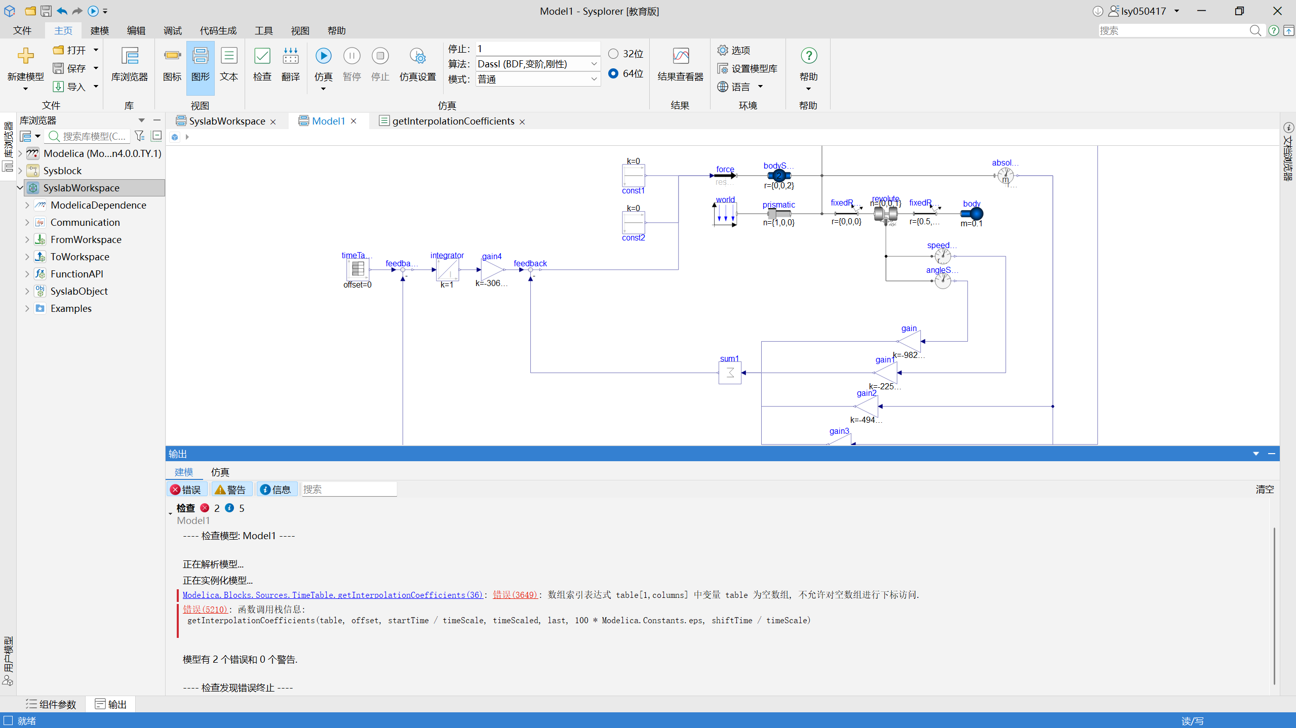Open the 代码生成 (Code Generation) ribbon tab
This screenshot has height=728, width=1296.
(218, 31)
